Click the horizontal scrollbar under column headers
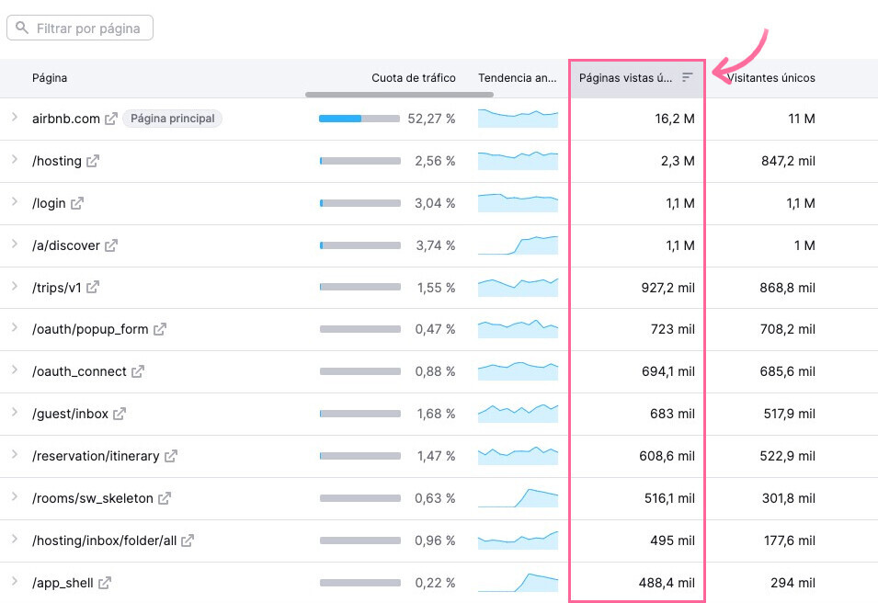 (x=386, y=94)
